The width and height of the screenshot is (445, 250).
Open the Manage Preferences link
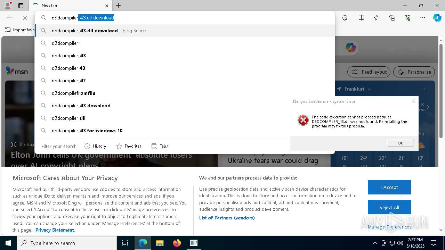pos(389,227)
